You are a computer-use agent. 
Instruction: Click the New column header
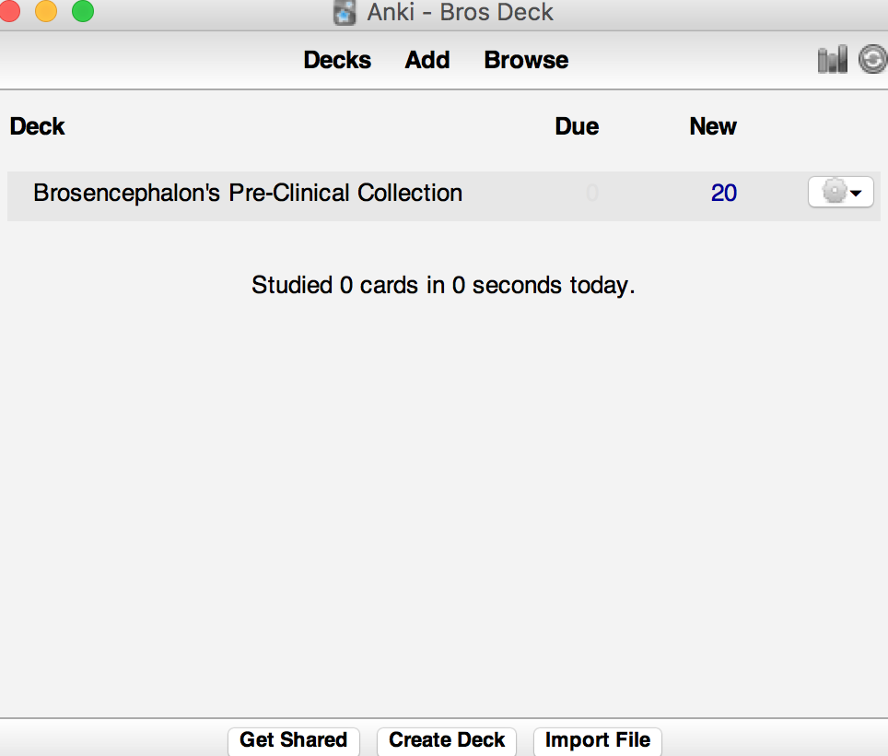point(713,126)
